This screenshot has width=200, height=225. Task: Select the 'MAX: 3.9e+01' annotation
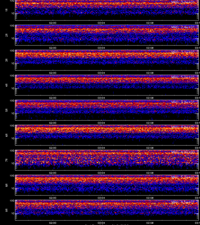coord(183,102)
